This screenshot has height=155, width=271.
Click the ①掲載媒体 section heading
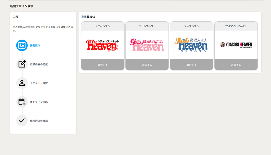pos(88,17)
